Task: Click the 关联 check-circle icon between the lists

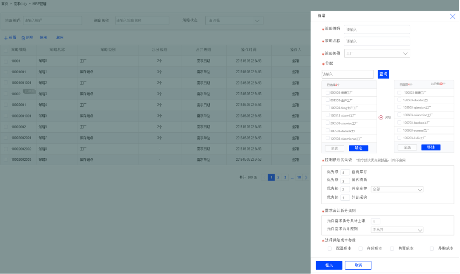Action: 381,117
